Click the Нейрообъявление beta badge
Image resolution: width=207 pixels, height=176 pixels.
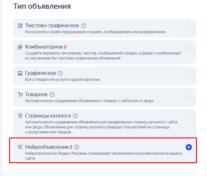coord(71,147)
